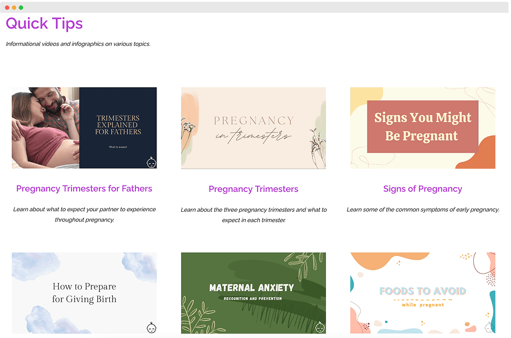511x338 pixels.
Task: Click the Pregnancy Trimesters for Fathers link
Action: pos(84,189)
